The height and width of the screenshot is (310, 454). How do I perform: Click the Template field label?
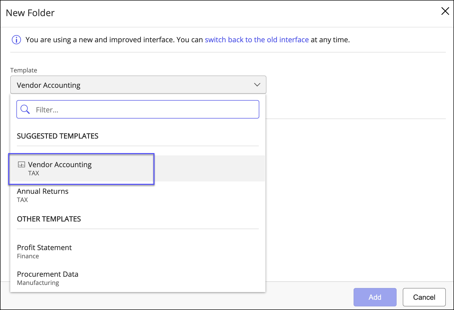(24, 70)
